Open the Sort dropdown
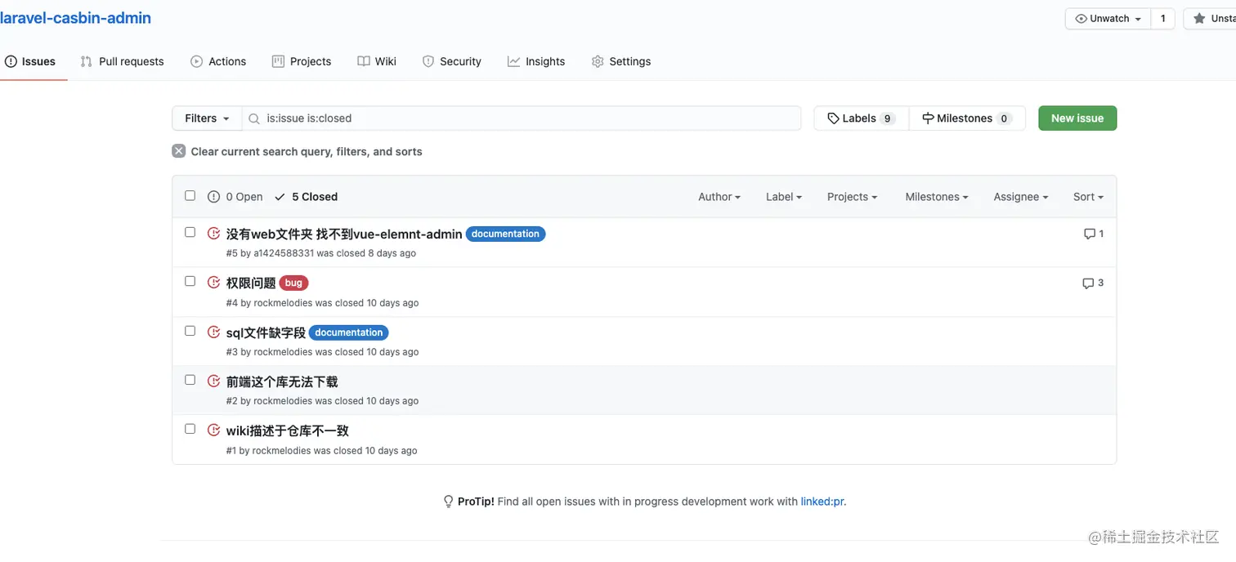 click(1087, 196)
